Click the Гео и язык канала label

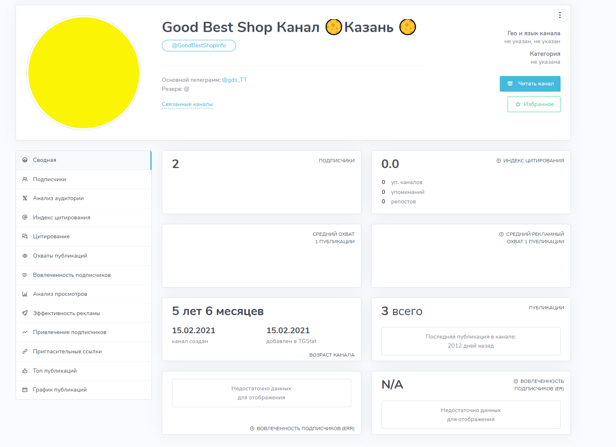tap(534, 33)
